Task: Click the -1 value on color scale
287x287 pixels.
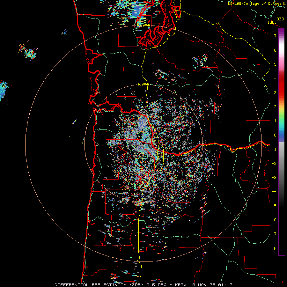Action: (274, 149)
